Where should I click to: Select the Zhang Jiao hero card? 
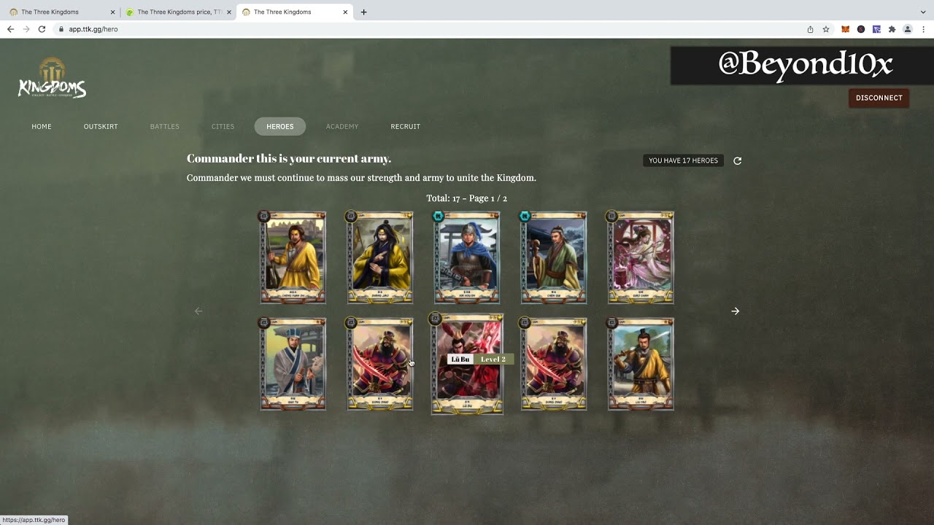click(380, 257)
